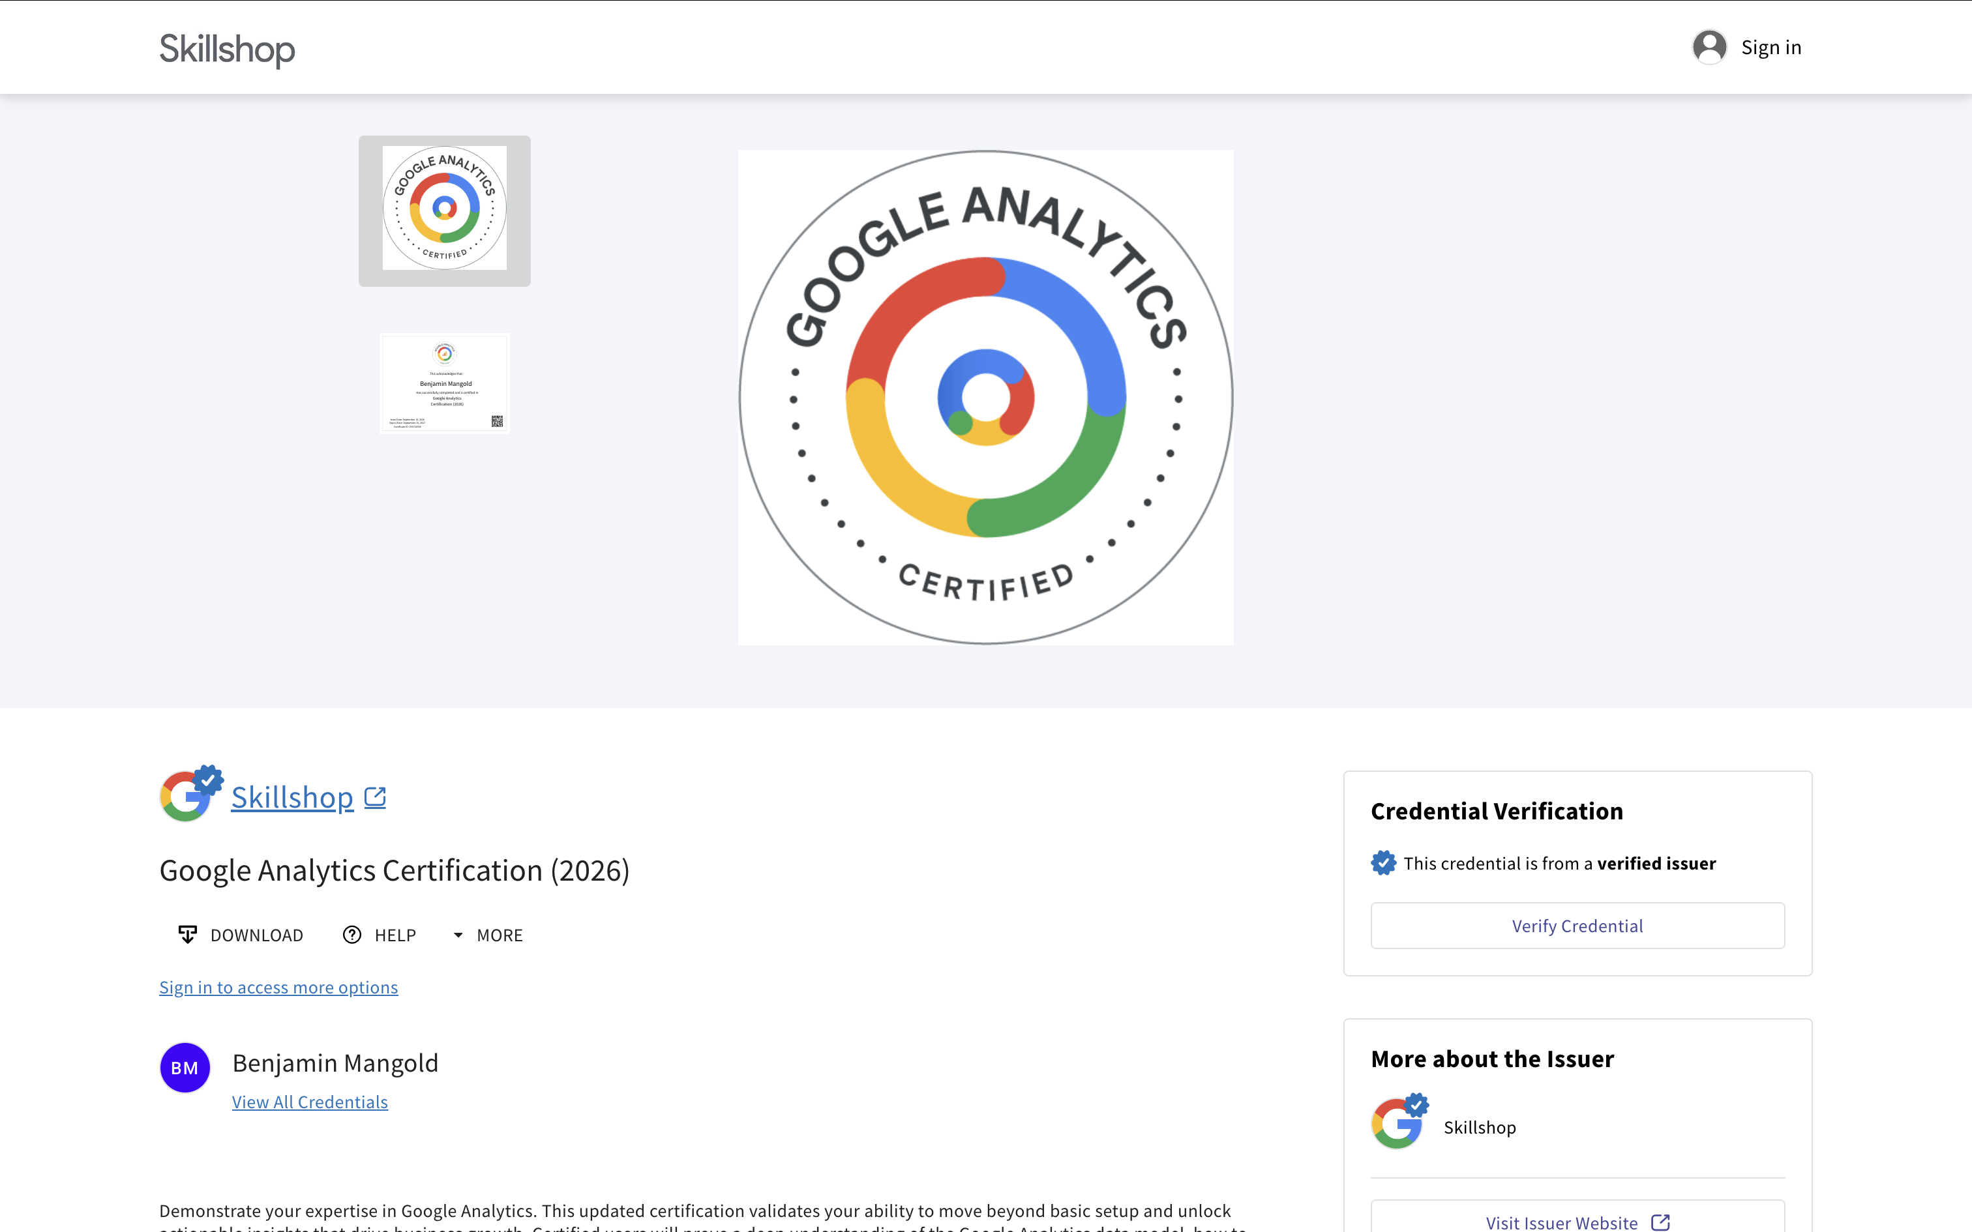
Task: Open the Skillshop issuer link
Action: [291, 797]
